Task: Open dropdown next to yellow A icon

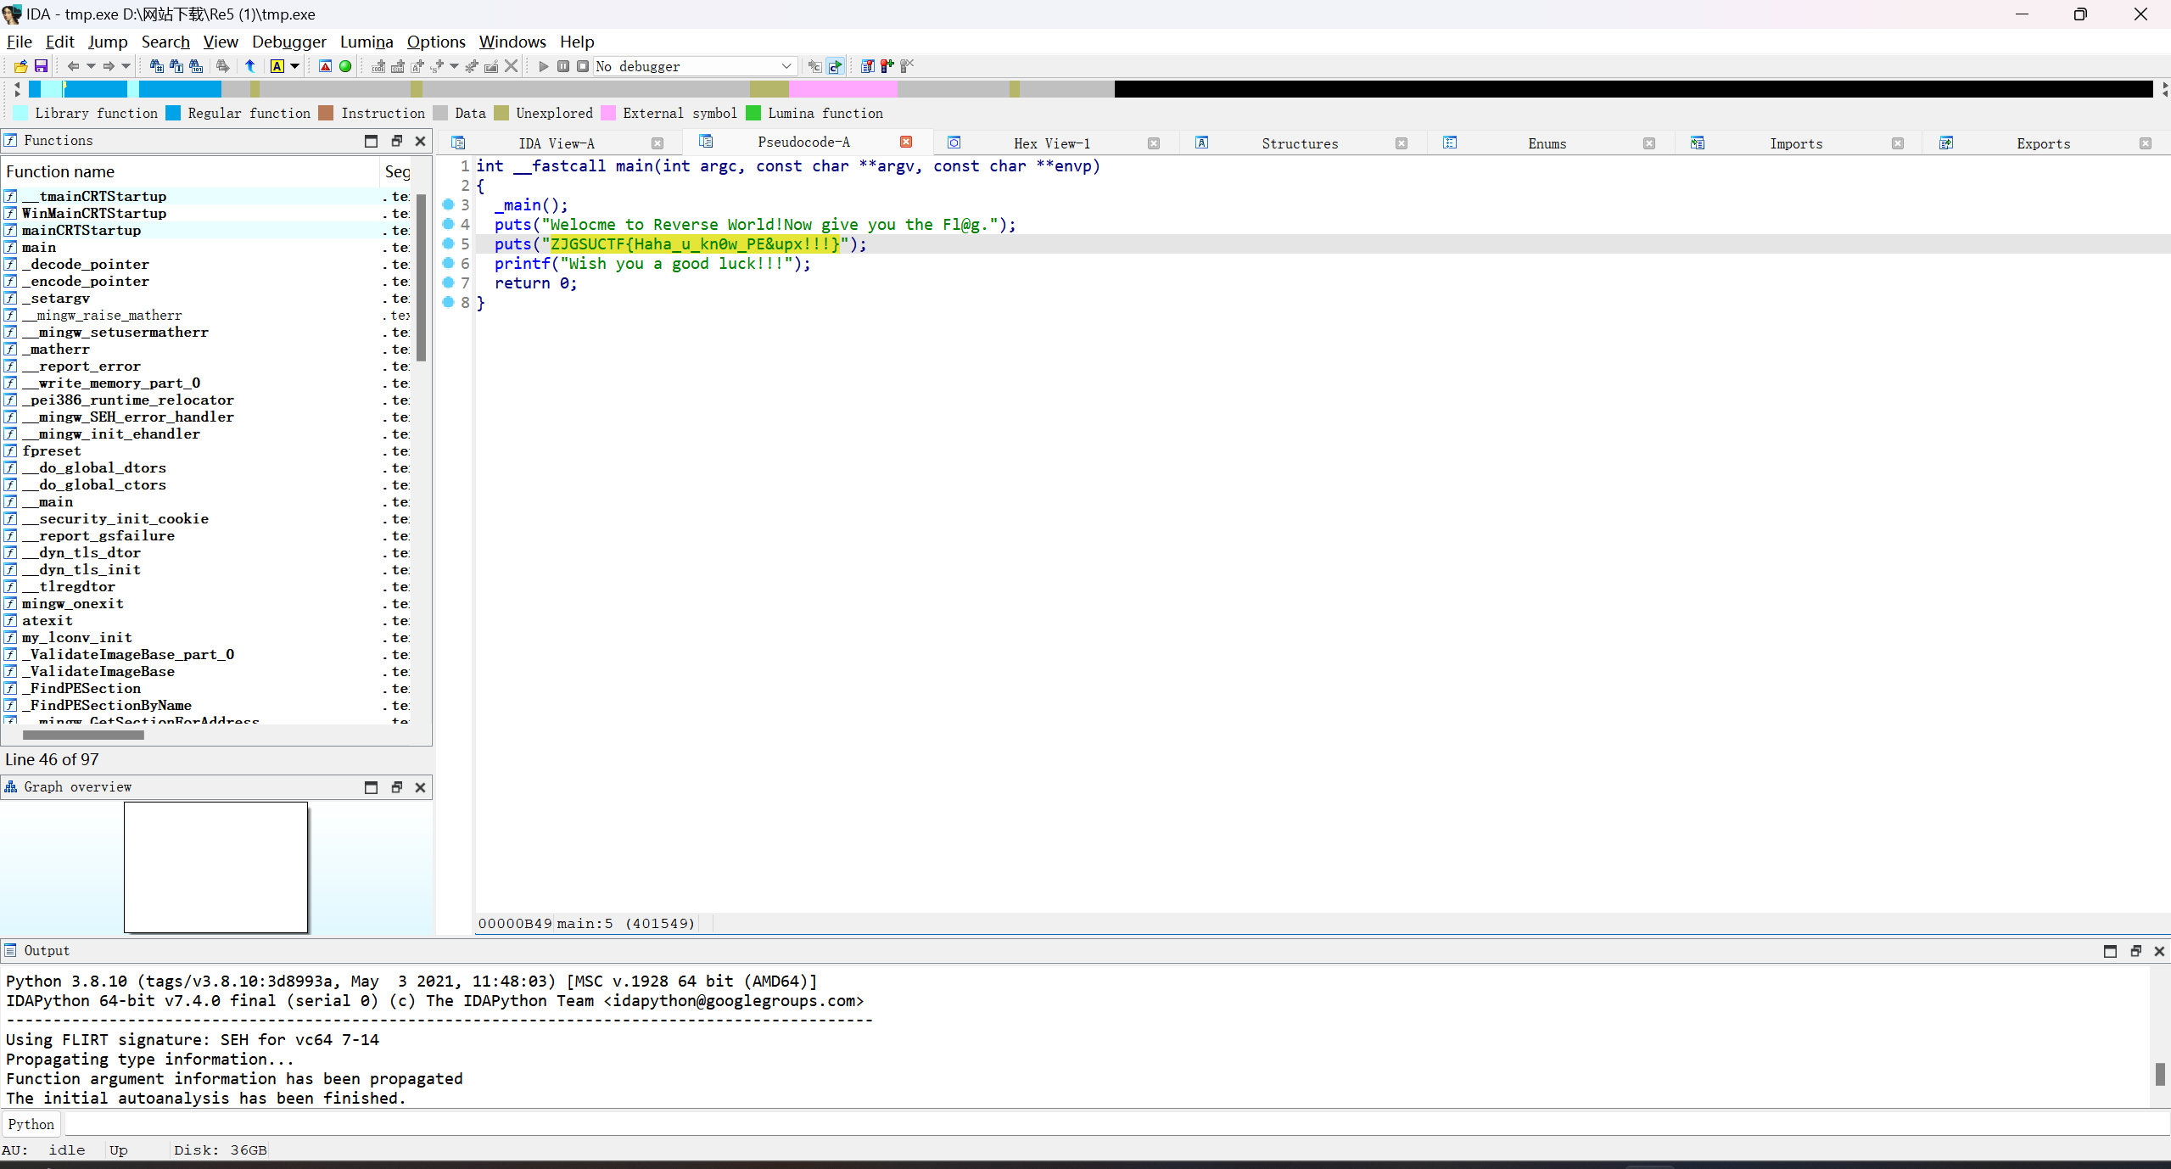Action: coord(295,66)
